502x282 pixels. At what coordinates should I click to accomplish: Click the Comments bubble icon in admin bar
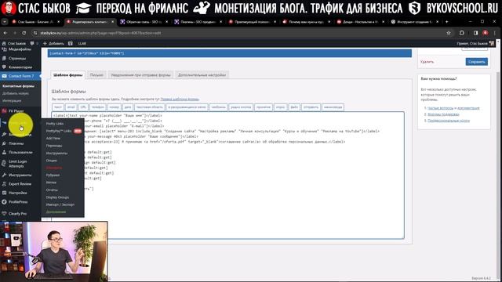pos(32,43)
